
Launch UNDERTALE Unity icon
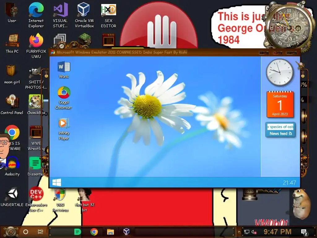[x=12, y=197]
